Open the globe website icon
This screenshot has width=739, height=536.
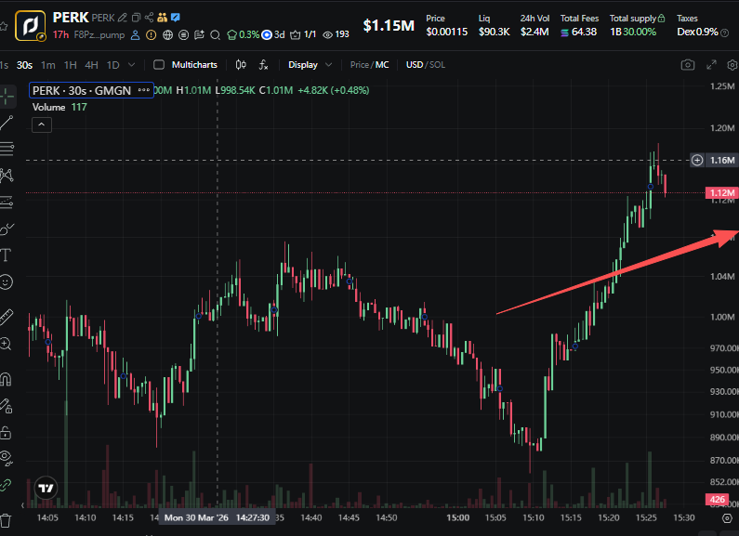167,35
